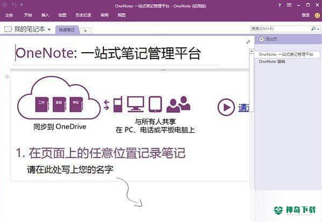Create a new section with the plus tab
Viewport: 322px width, 222px height.
[x=85, y=31]
